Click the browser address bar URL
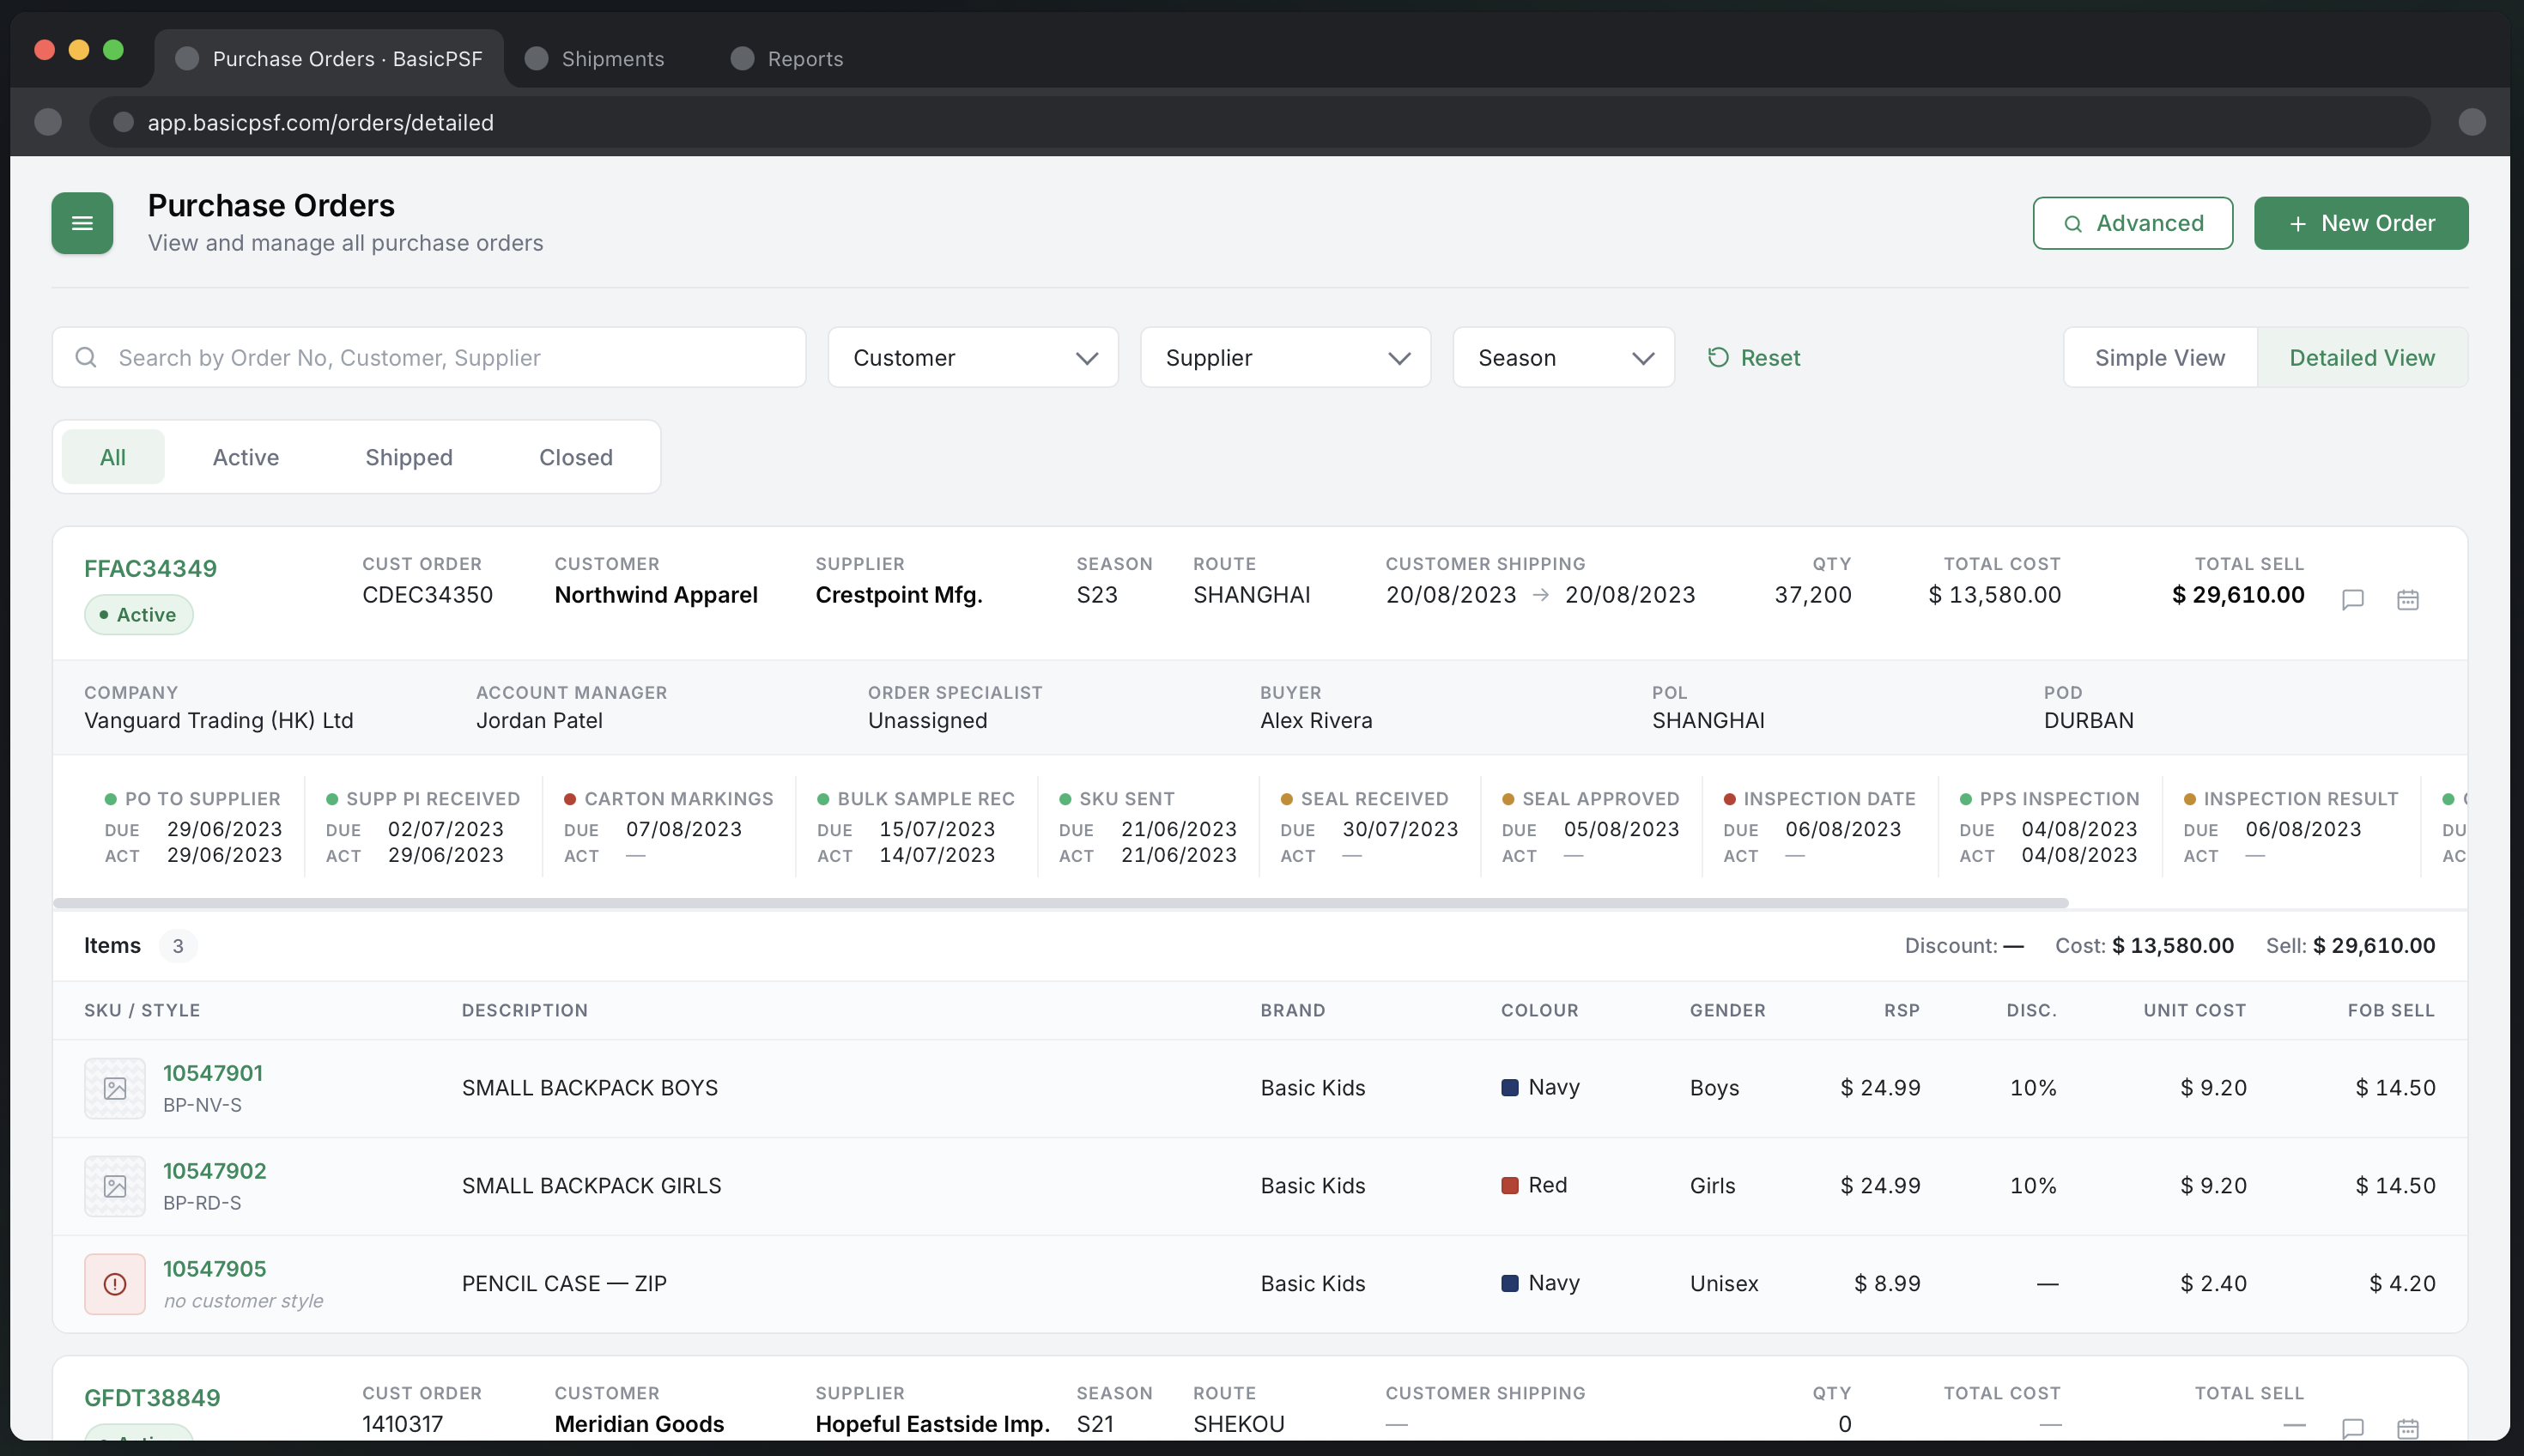2524x1456 pixels. [321, 122]
